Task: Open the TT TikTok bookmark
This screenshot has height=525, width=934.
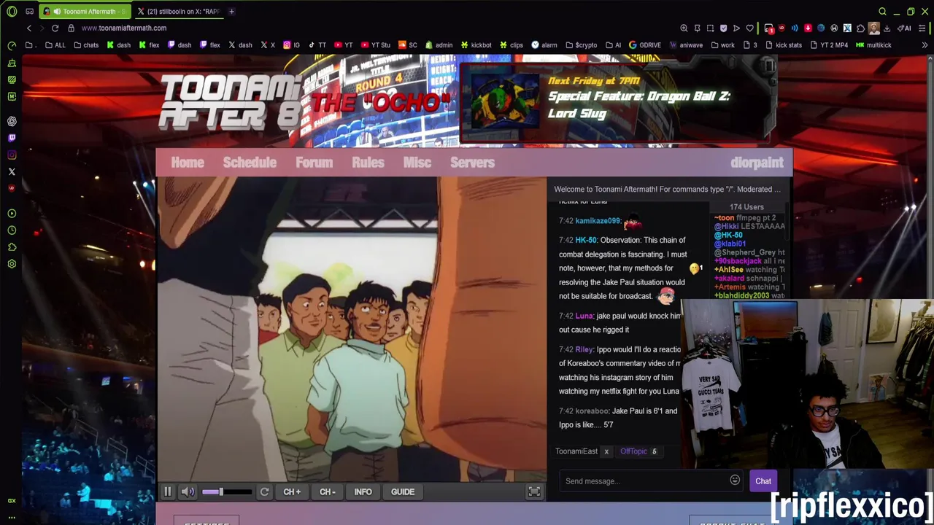Action: [x=317, y=45]
